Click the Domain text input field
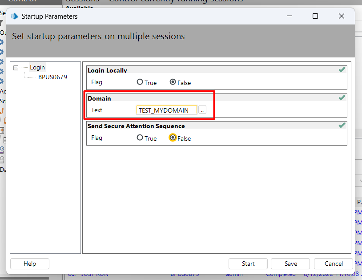The image size is (362, 280). (167, 110)
